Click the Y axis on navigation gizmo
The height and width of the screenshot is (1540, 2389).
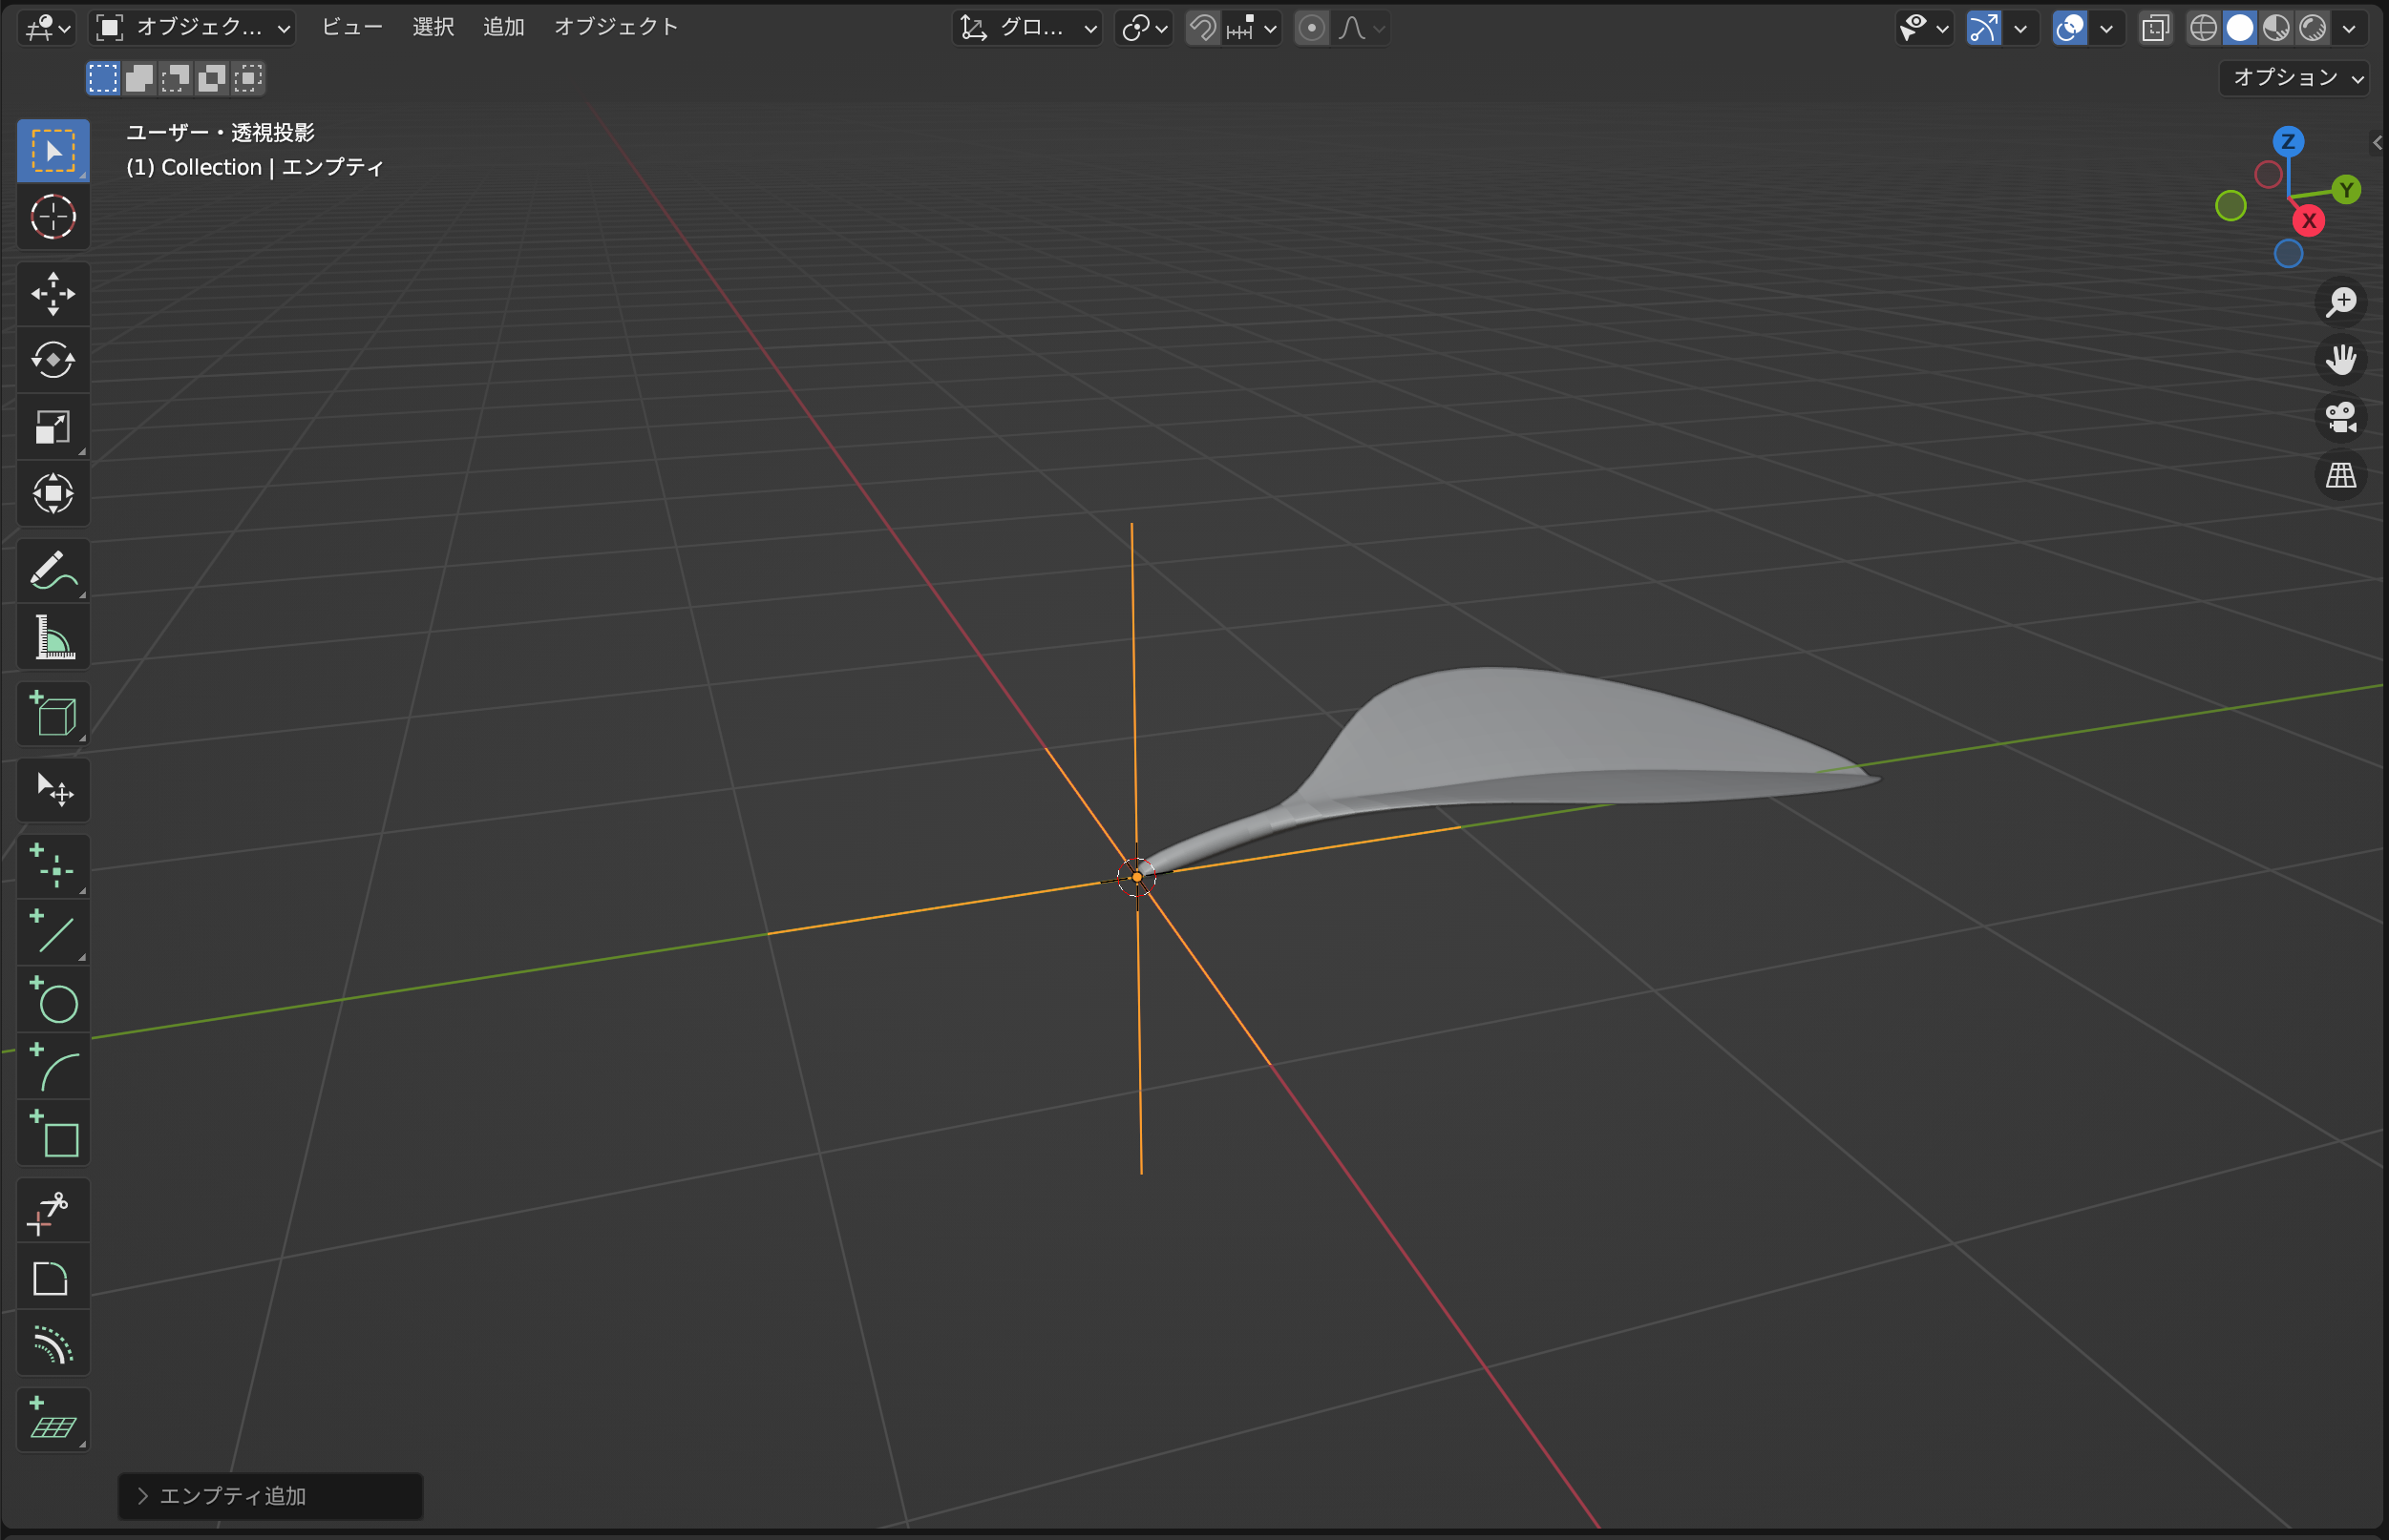click(x=2346, y=190)
